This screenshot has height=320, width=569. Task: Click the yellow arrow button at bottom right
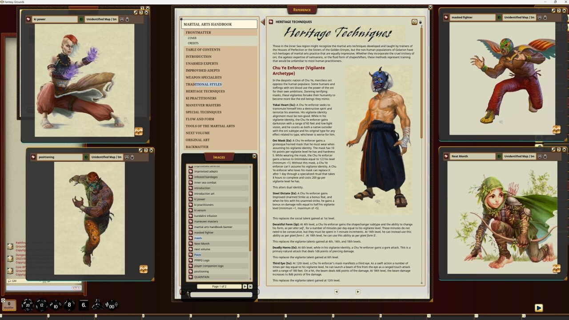tap(539, 308)
